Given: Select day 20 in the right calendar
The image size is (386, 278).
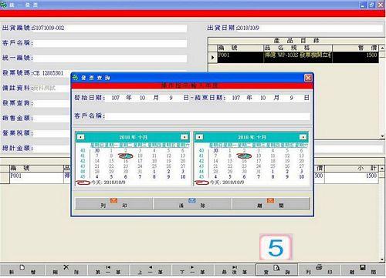Looking at the screenshot, I should (301, 161).
